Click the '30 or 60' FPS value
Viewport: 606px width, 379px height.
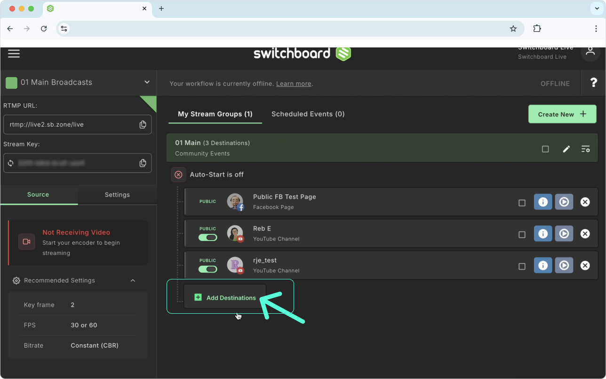[84, 325]
